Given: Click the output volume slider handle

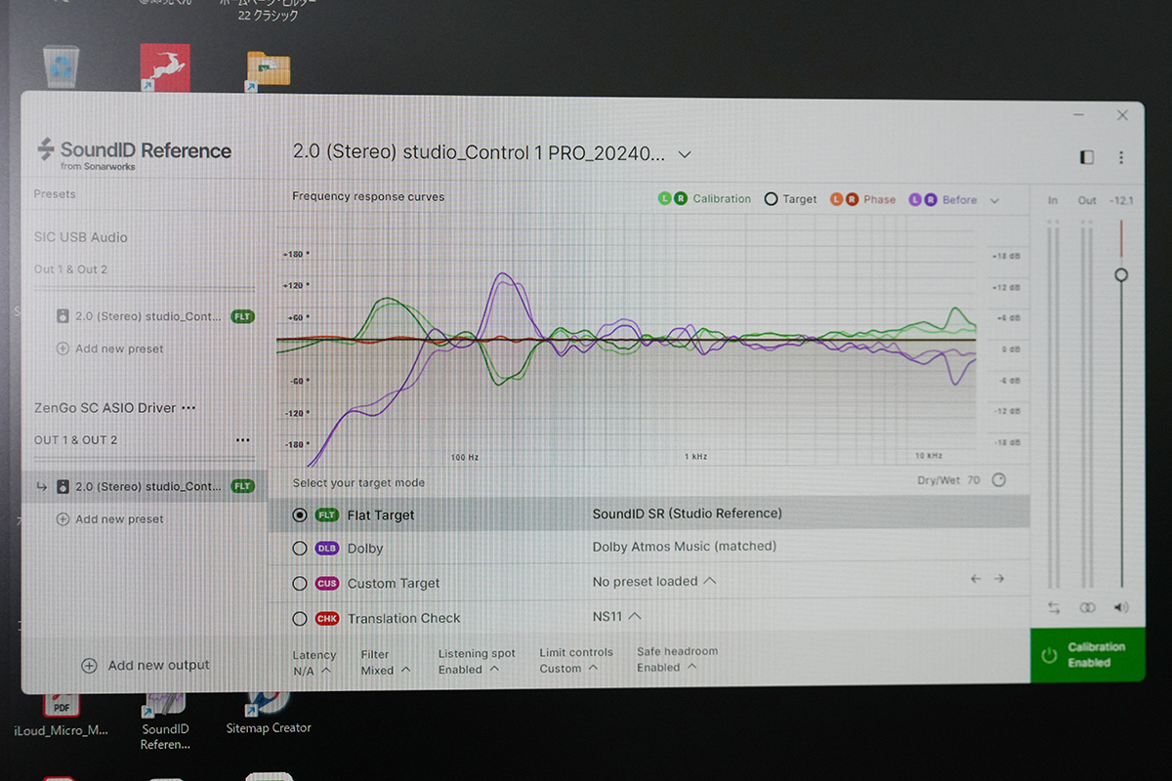Looking at the screenshot, I should click(1121, 275).
